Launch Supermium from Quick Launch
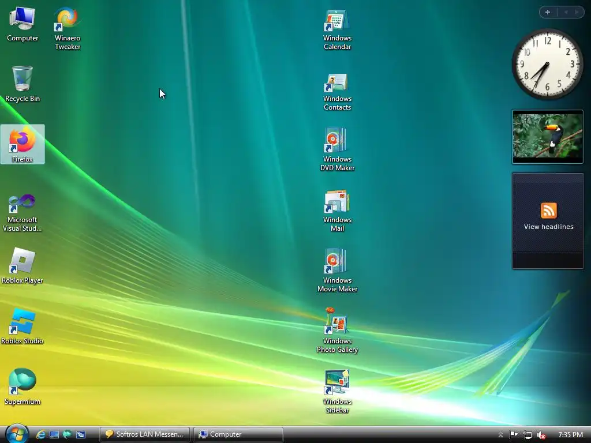 [67, 434]
